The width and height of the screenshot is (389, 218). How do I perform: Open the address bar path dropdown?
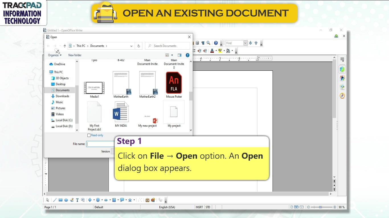tap(131, 46)
